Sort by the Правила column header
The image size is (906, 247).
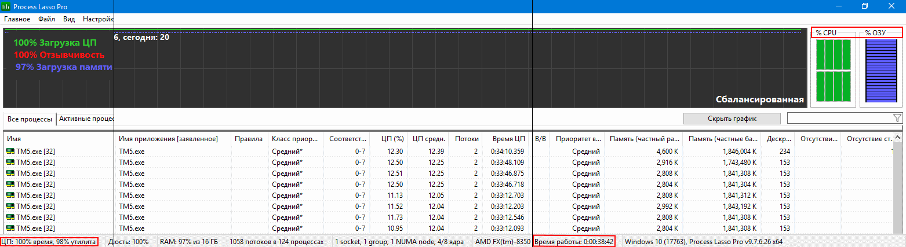[249, 139]
